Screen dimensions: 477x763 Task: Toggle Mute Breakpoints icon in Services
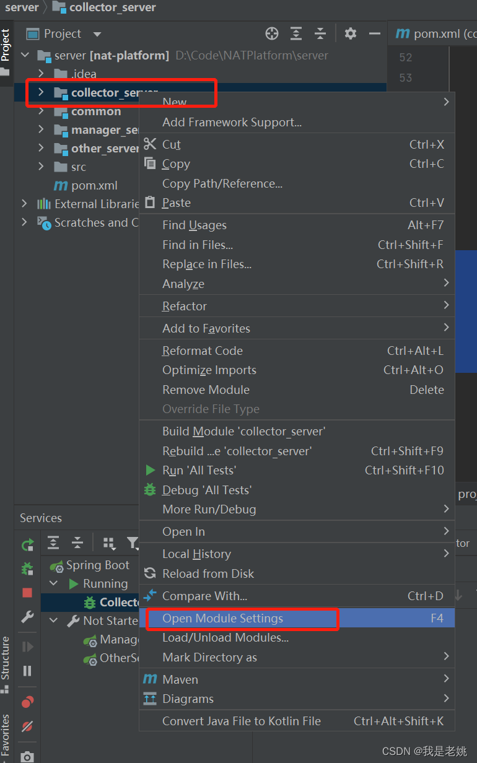pos(27,726)
